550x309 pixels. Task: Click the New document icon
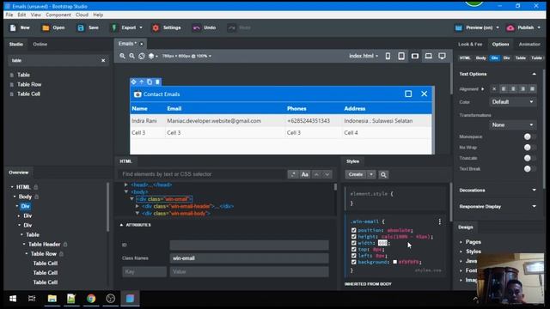point(13,27)
